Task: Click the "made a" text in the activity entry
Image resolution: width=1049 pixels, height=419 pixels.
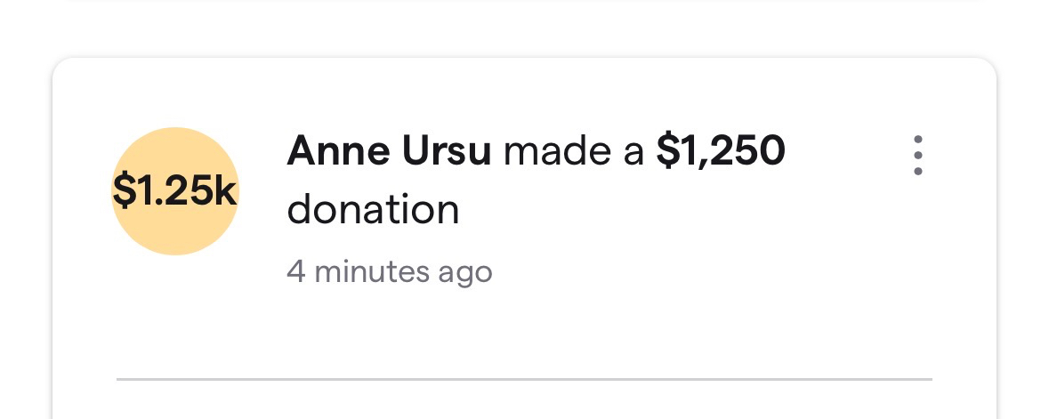Action: click(x=573, y=153)
